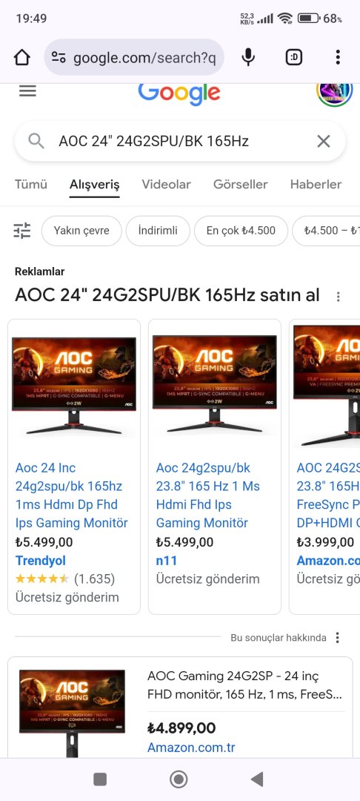
Task: Open Chrome's three-dot overflow menu
Action: click(338, 57)
